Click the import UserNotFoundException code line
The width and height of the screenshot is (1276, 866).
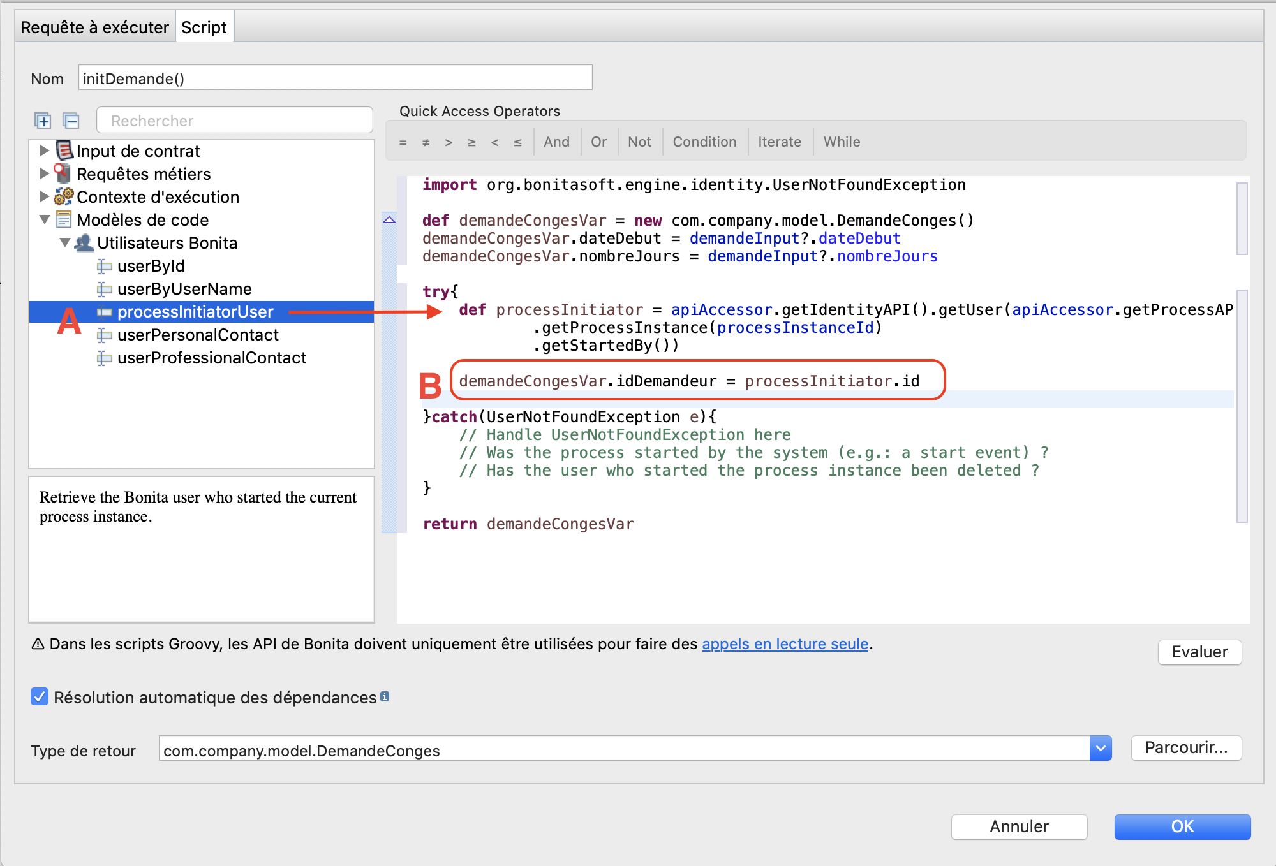pos(694,185)
